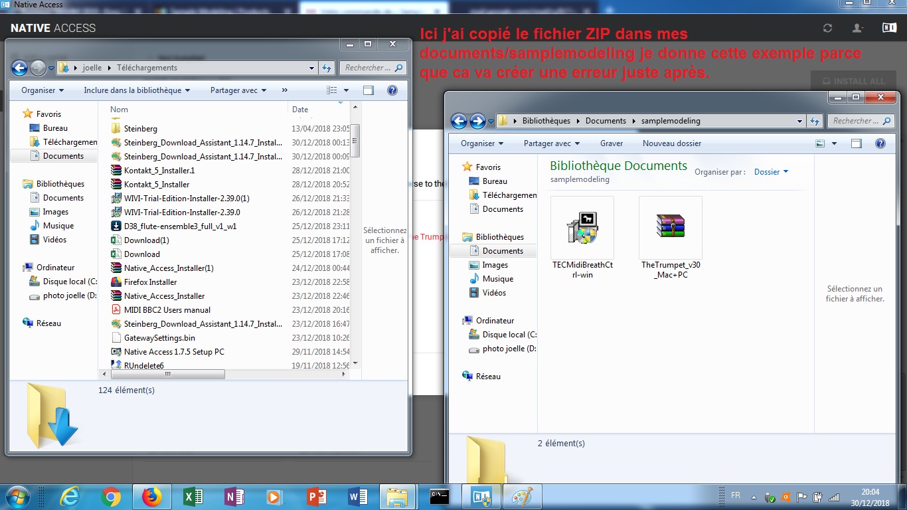Open the Organiser menu in the samplemodeling window

coord(482,143)
